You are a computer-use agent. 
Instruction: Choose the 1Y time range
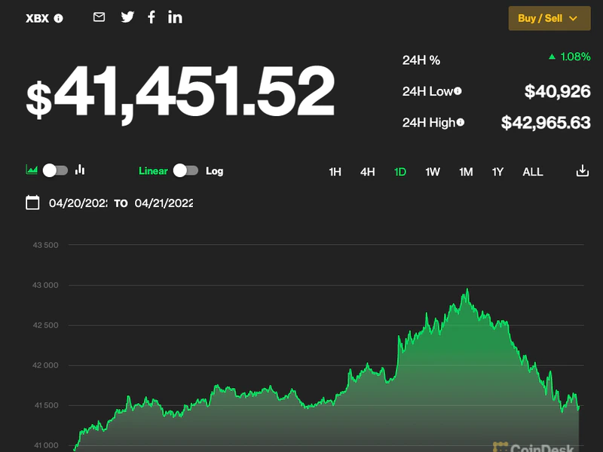click(x=497, y=172)
